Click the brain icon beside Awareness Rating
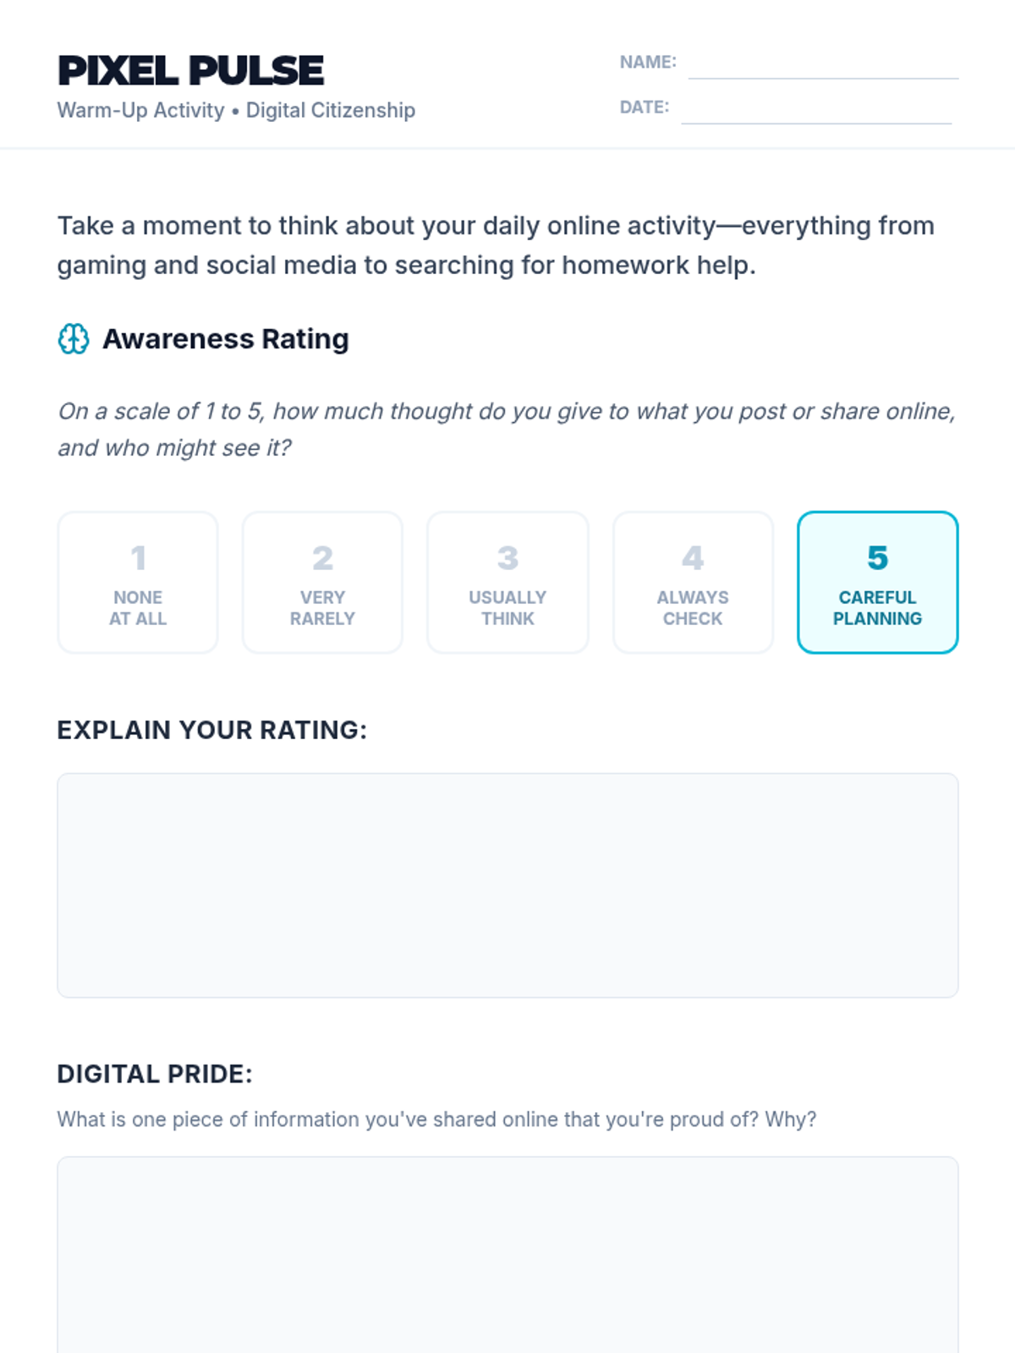Viewport: 1015px width, 1353px height. tap(74, 339)
